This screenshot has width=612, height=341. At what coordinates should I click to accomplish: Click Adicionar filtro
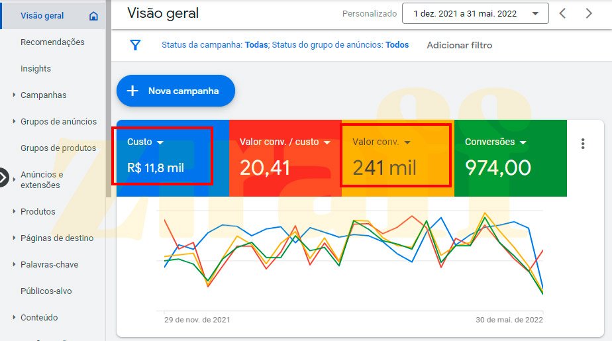(460, 45)
